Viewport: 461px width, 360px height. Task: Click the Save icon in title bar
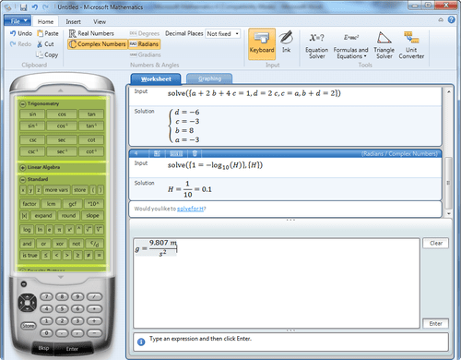pyautogui.click(x=24, y=6)
